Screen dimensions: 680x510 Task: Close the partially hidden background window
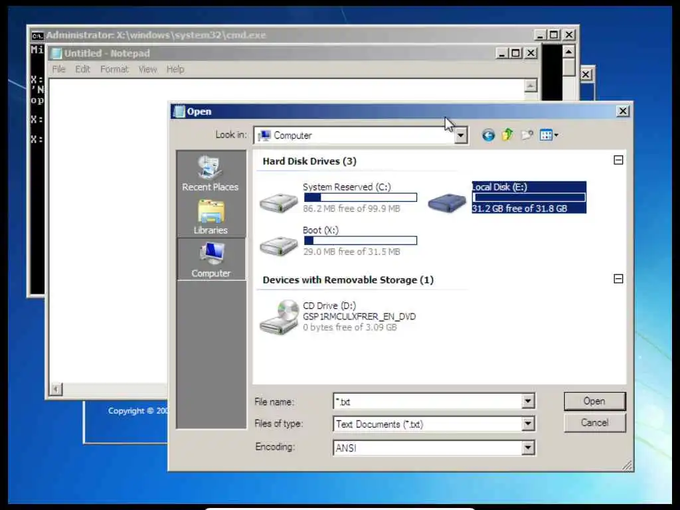point(586,74)
